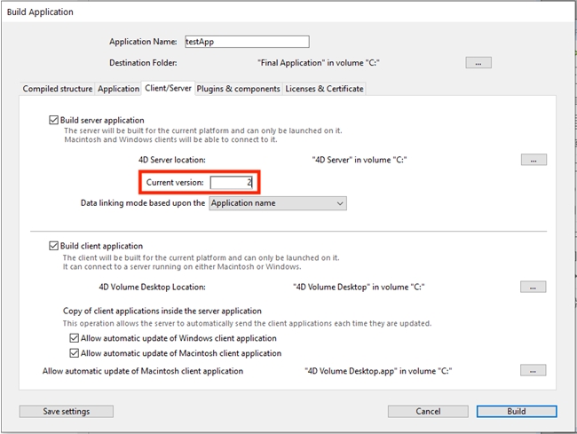The width and height of the screenshot is (577, 434).
Task: Switch to the Compiled structure tab
Action: tap(57, 89)
